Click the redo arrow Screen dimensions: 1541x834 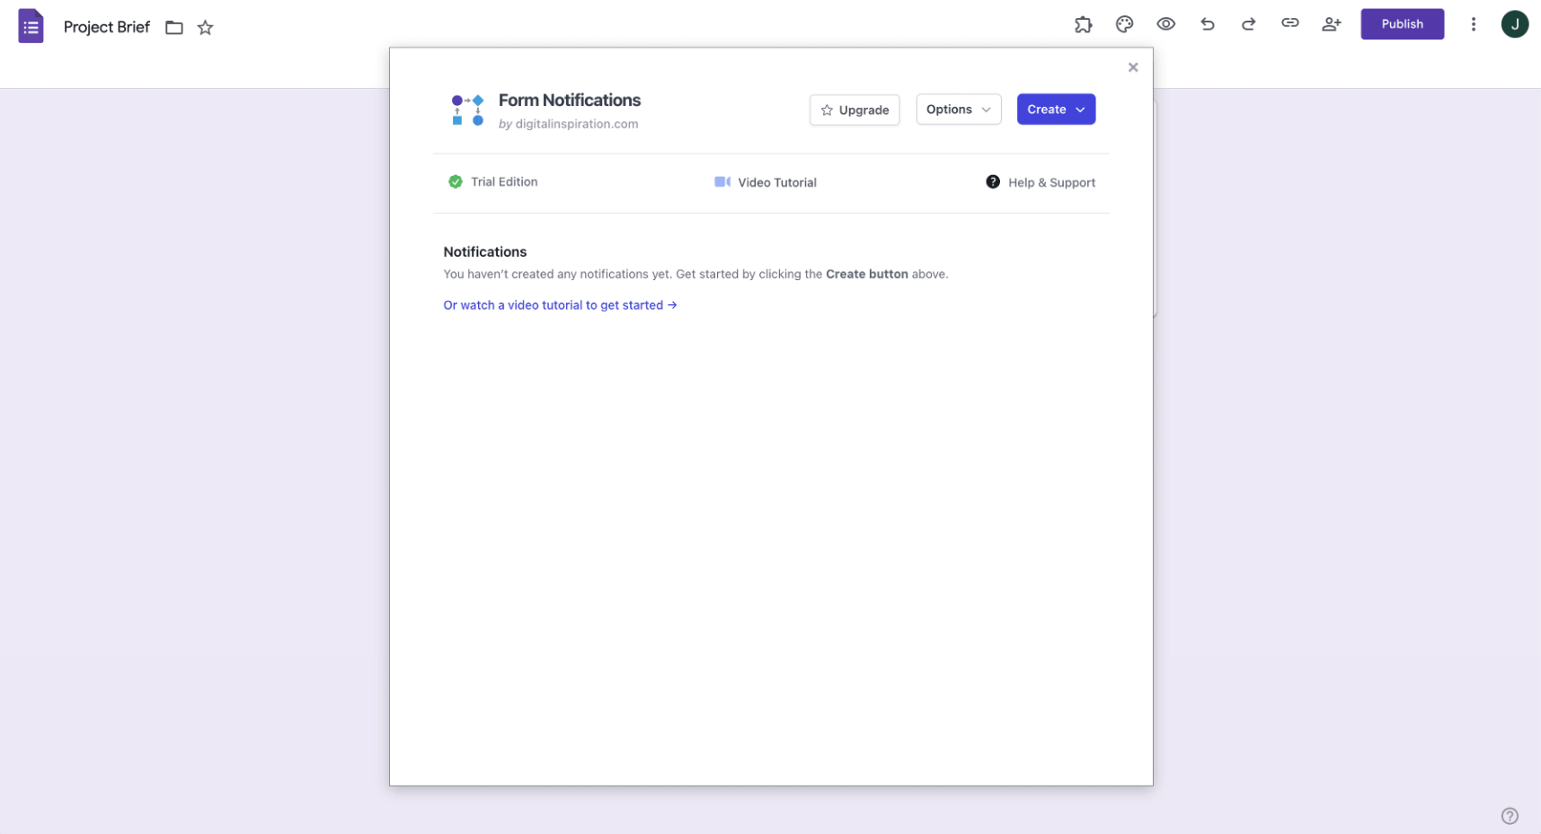click(x=1248, y=25)
